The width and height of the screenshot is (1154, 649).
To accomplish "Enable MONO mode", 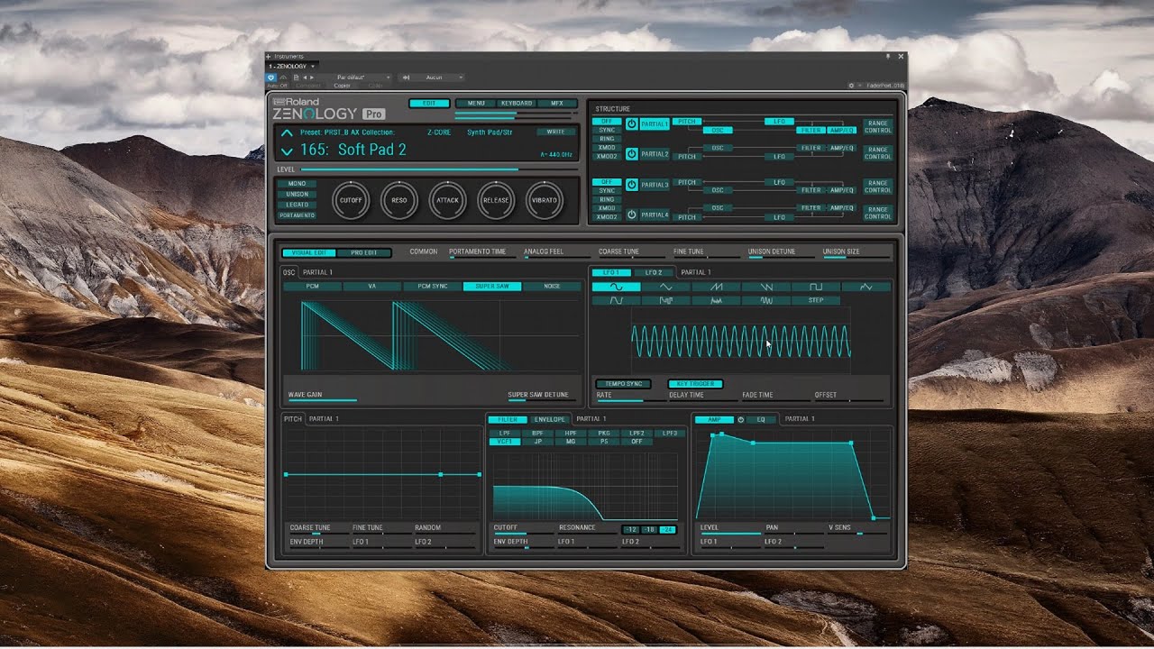I will coord(297,183).
